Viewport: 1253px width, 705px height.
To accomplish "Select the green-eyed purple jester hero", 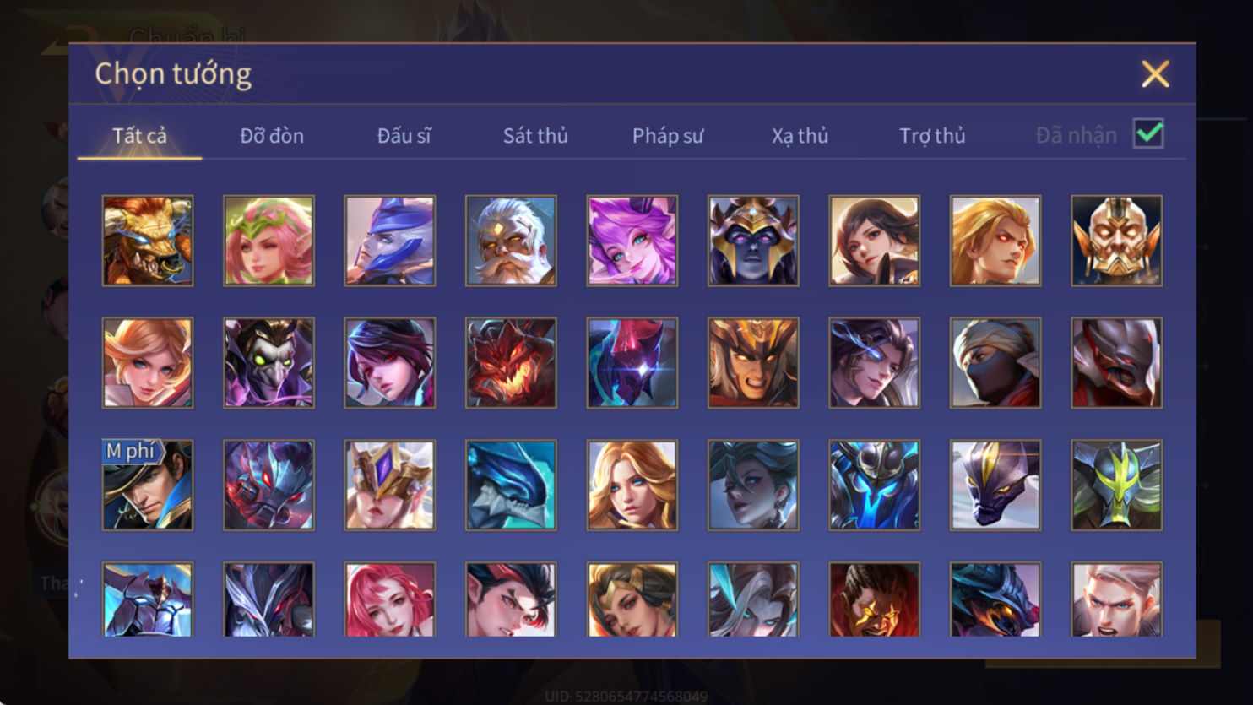I will click(268, 363).
